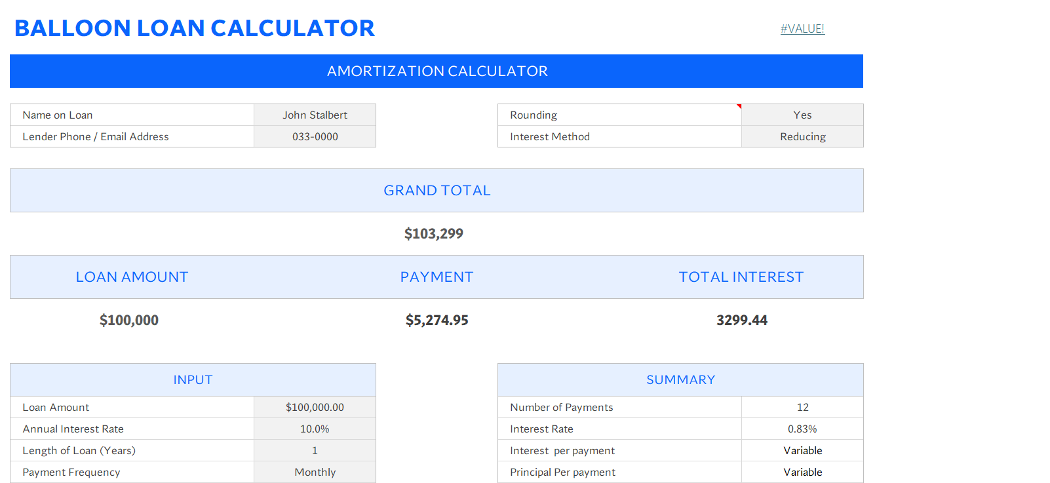Screen dimensions: 1050x483
Task: Open the #VALUE! hyperlink
Action: pyautogui.click(x=802, y=29)
